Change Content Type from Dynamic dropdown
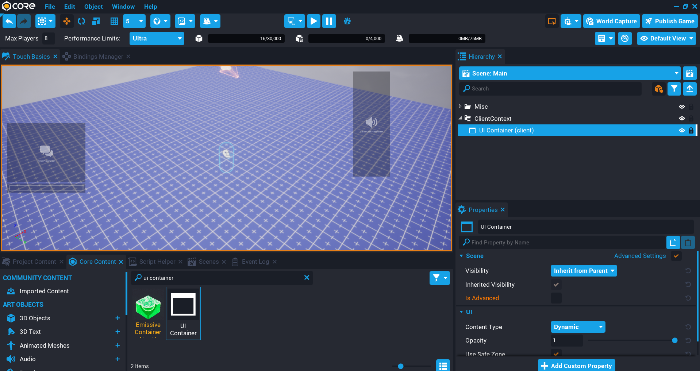 578,327
